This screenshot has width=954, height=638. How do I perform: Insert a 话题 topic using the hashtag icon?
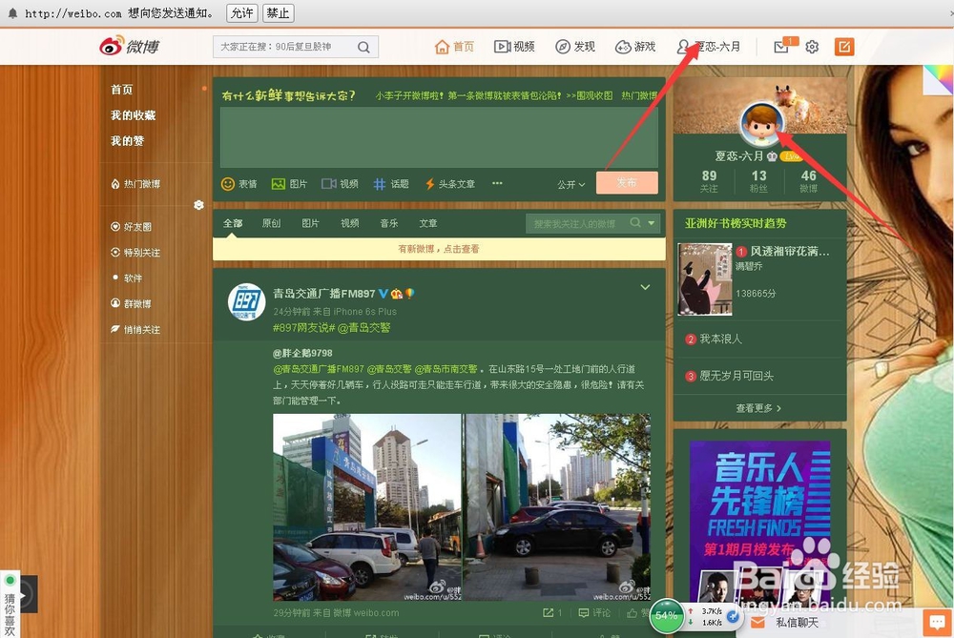point(389,183)
